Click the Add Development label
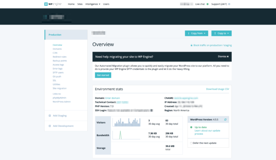Viewport: 276px width, 160px height. (63, 126)
